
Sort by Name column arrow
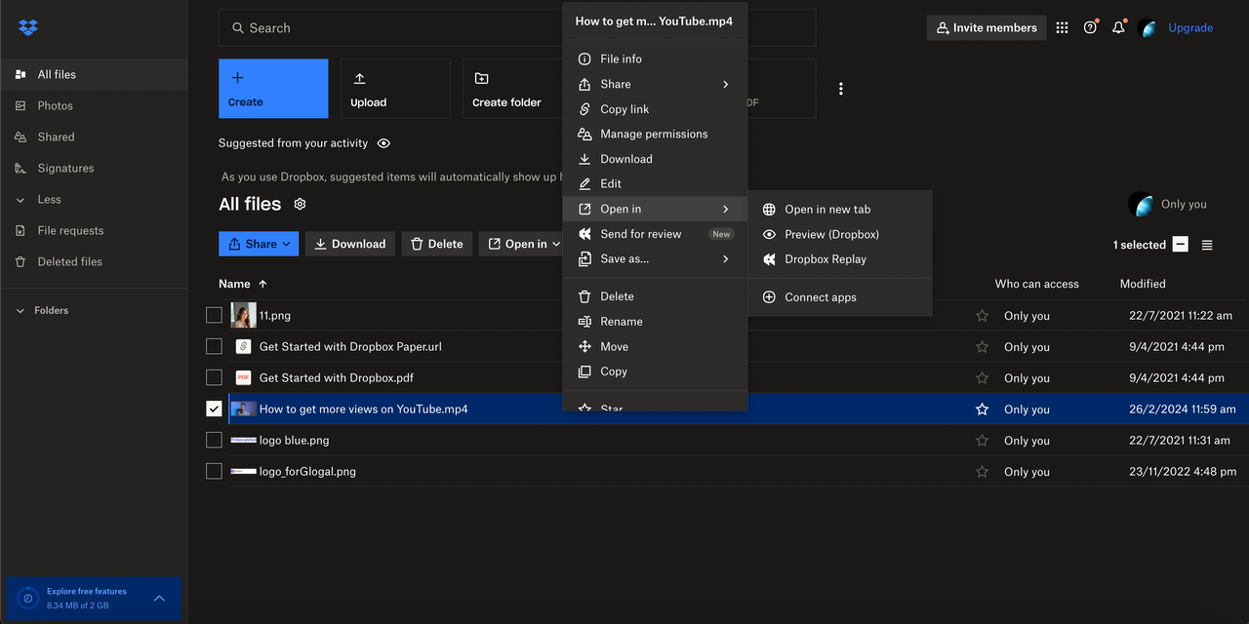(262, 284)
